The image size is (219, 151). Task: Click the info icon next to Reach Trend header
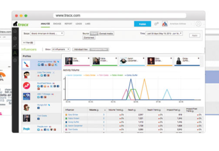(x=160, y=110)
